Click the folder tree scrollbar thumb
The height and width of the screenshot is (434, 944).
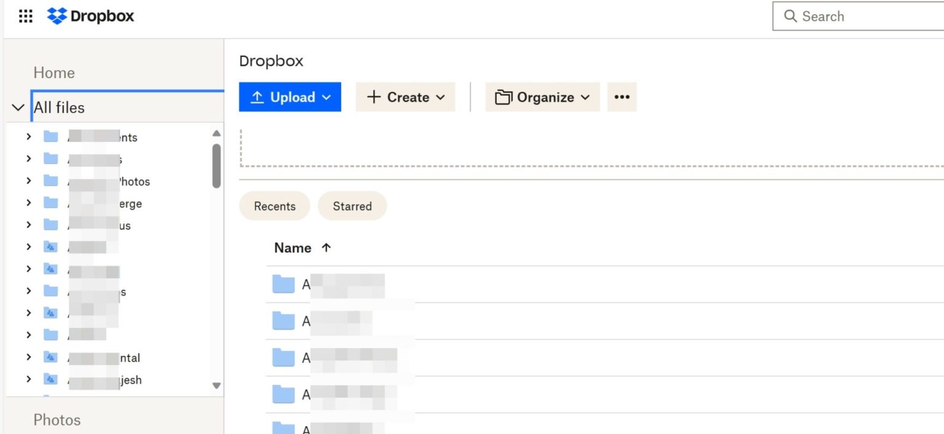click(x=216, y=166)
